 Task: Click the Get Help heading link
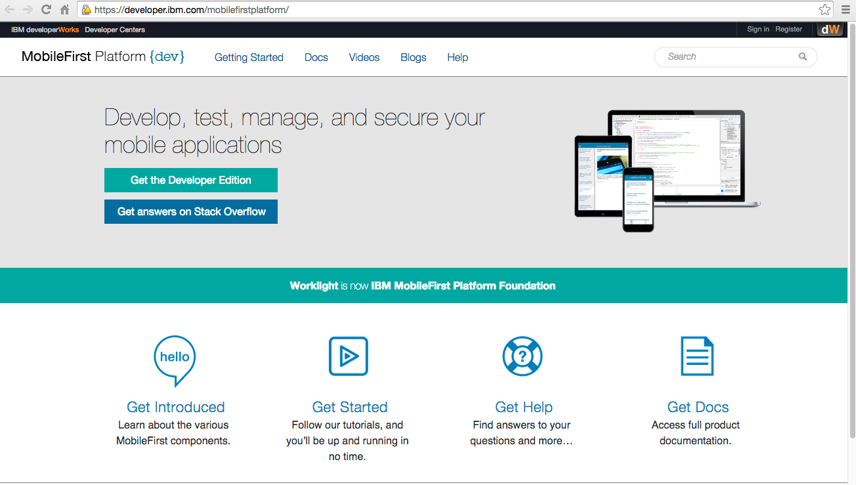524,407
